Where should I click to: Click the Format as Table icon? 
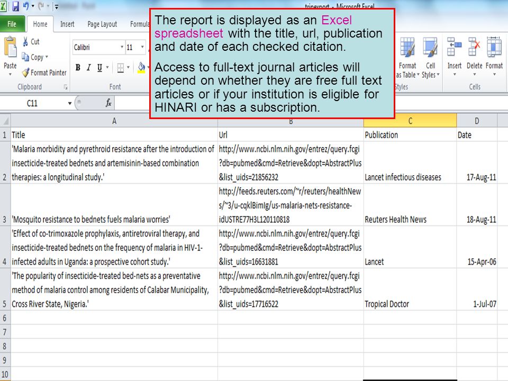pos(407,48)
